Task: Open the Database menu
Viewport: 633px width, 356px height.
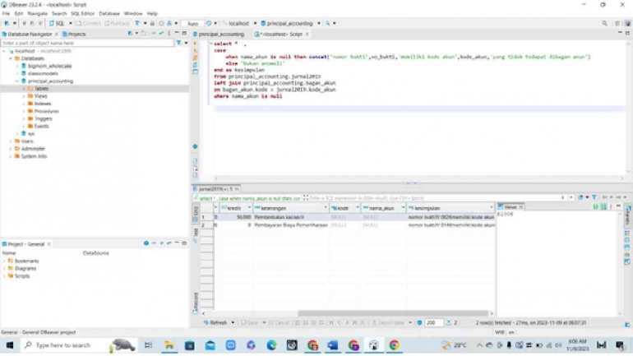Action: pos(109,13)
